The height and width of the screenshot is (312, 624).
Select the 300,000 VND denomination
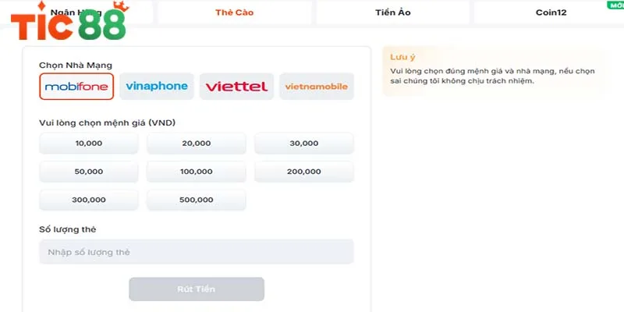89,200
